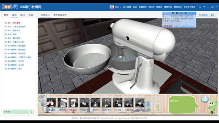Screen dimensions: 219x123
Task: Show previous recipe steps with left arrow
Action: click(x=42, y=104)
